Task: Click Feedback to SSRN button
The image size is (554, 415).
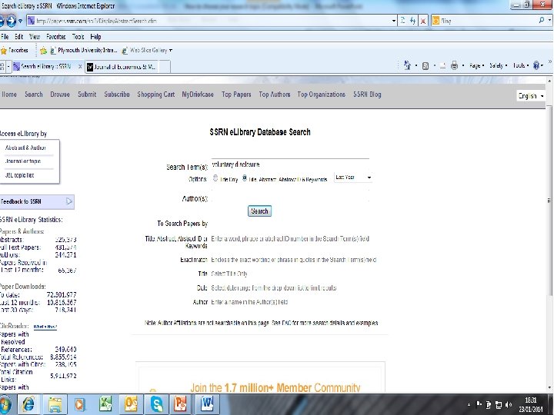Action: coord(37,201)
